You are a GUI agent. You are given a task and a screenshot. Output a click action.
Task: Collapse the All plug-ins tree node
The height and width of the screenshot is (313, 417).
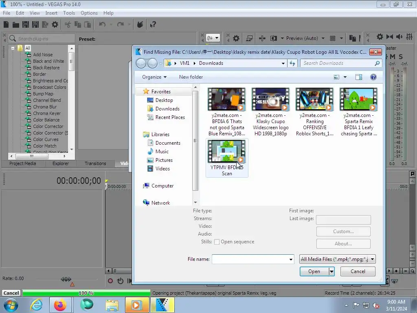click(13, 48)
